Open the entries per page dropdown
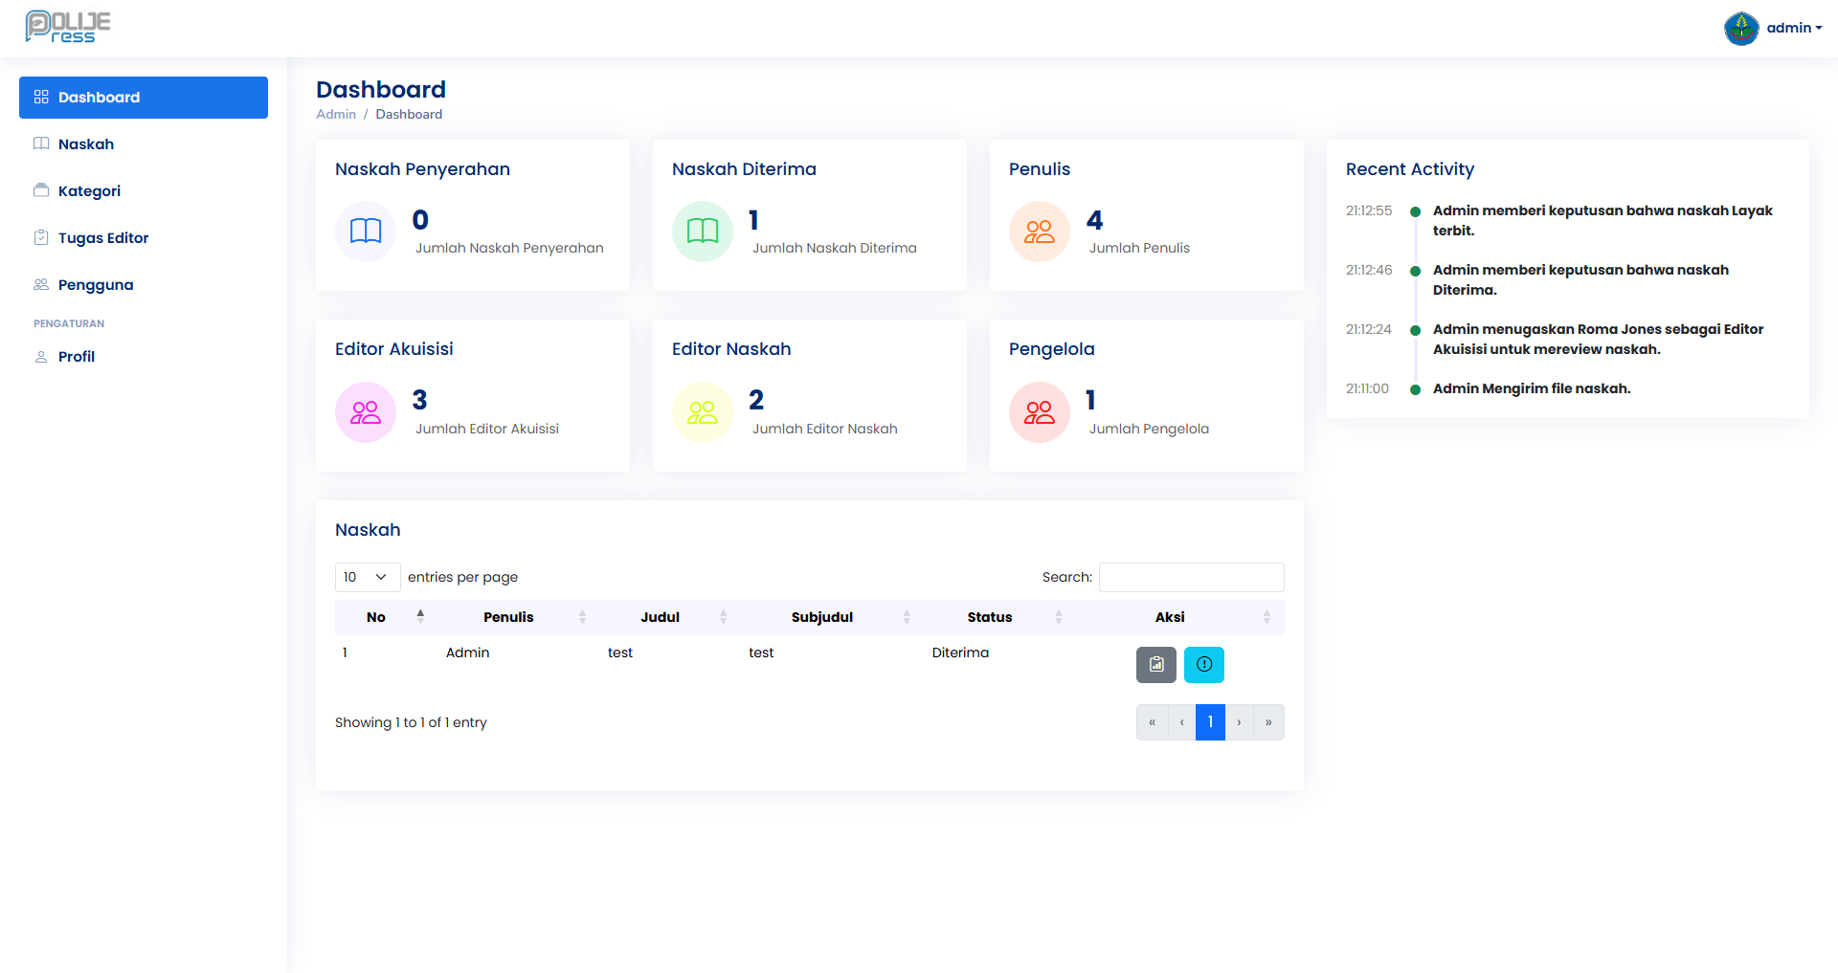1838x973 pixels. pos(368,577)
